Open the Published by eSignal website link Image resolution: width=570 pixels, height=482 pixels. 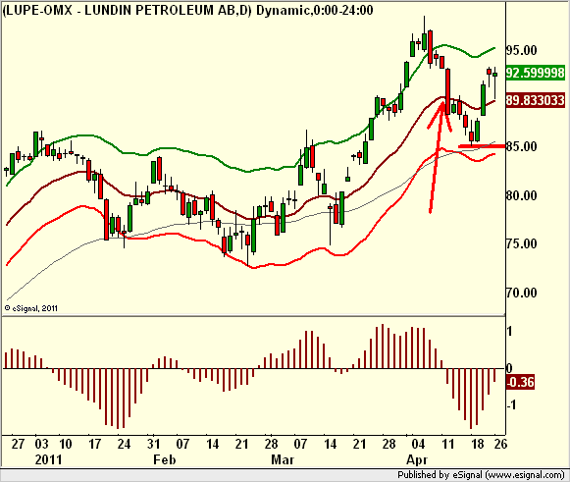pyautogui.click(x=481, y=475)
